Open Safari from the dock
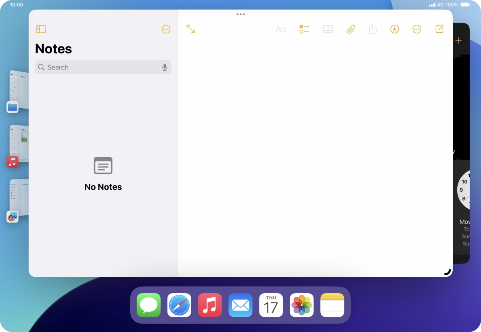Viewport: 481px width, 332px height. click(x=179, y=305)
